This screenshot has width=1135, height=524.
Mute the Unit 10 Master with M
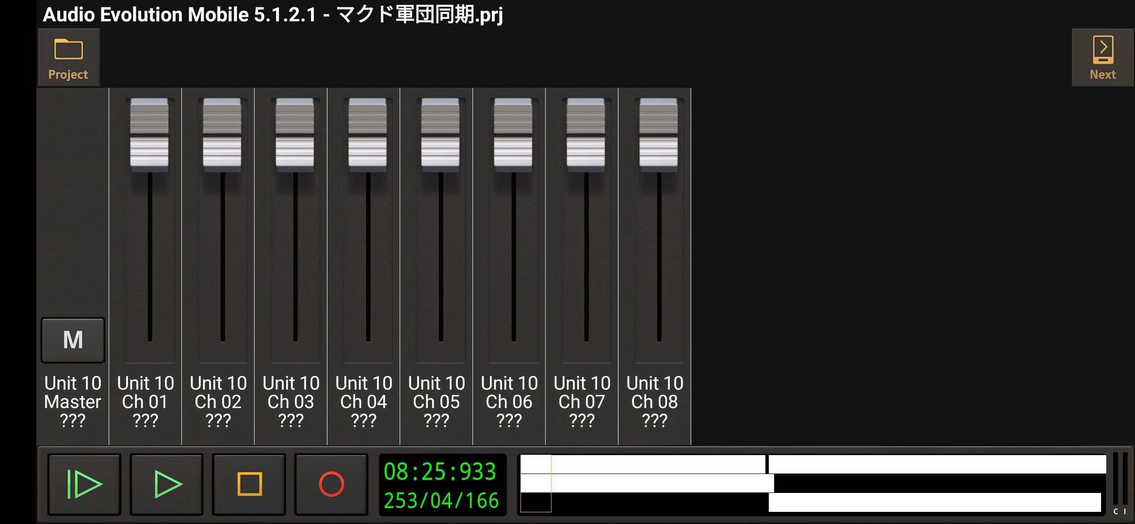73,340
